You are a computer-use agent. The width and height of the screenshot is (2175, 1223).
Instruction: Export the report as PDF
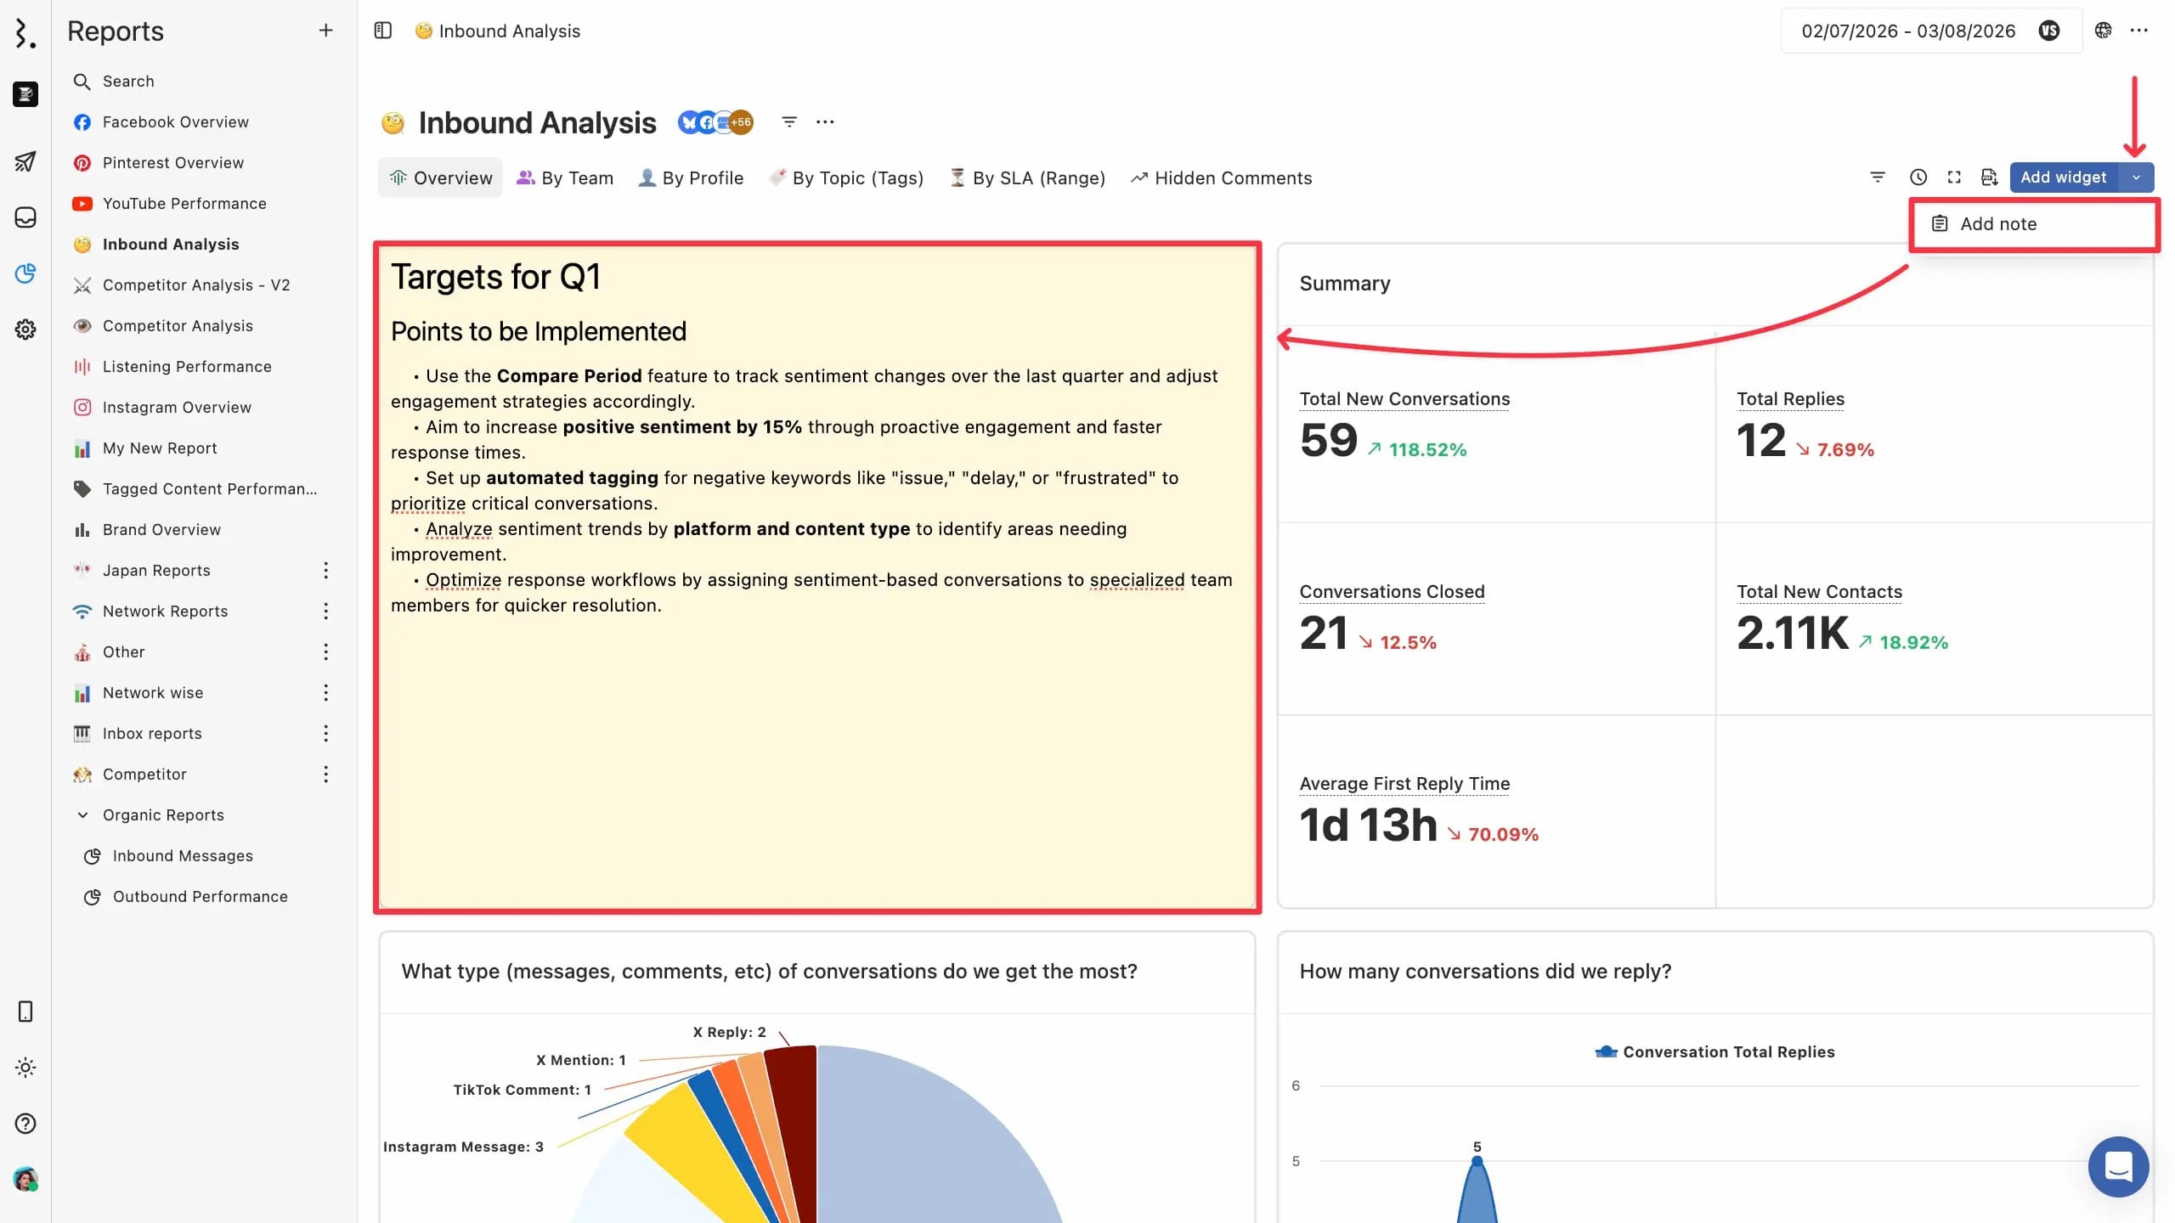pos(1990,178)
